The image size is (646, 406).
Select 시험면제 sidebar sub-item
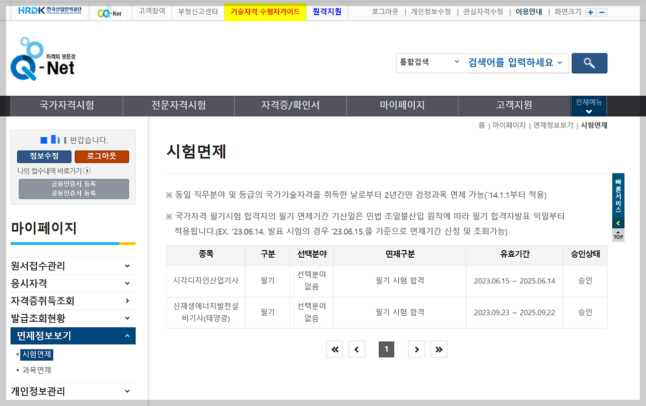[37, 355]
